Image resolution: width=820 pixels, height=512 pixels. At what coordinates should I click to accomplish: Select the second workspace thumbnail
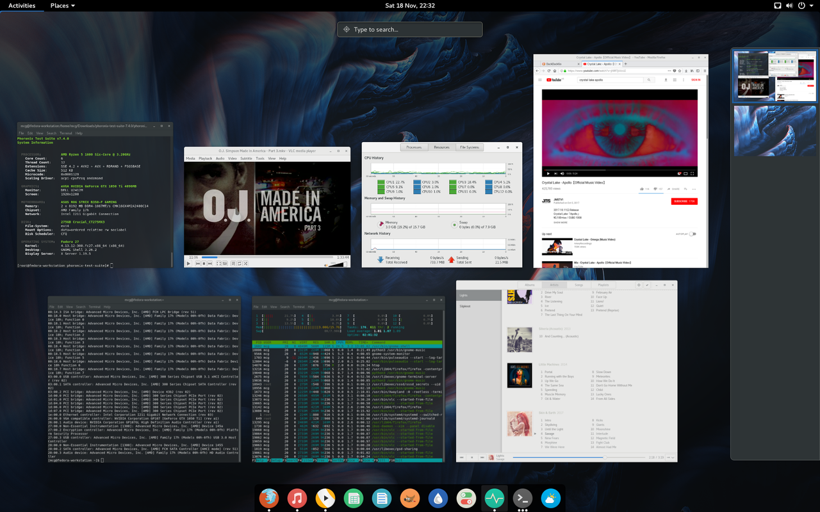pos(774,131)
